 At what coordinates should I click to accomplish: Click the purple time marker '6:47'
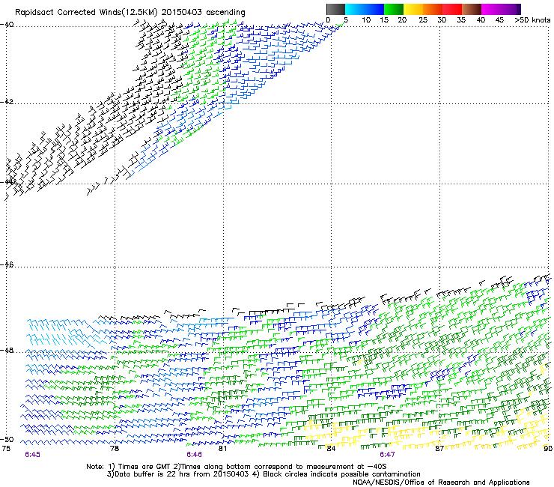pos(387,455)
